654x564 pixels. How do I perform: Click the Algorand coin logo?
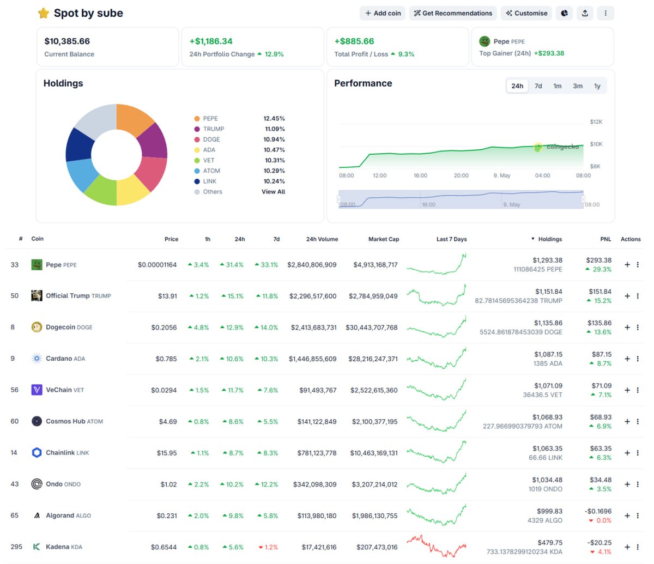point(37,516)
